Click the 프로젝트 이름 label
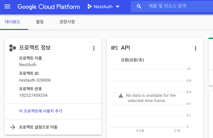Viewport: 213px width, 138px height. coord(30,58)
